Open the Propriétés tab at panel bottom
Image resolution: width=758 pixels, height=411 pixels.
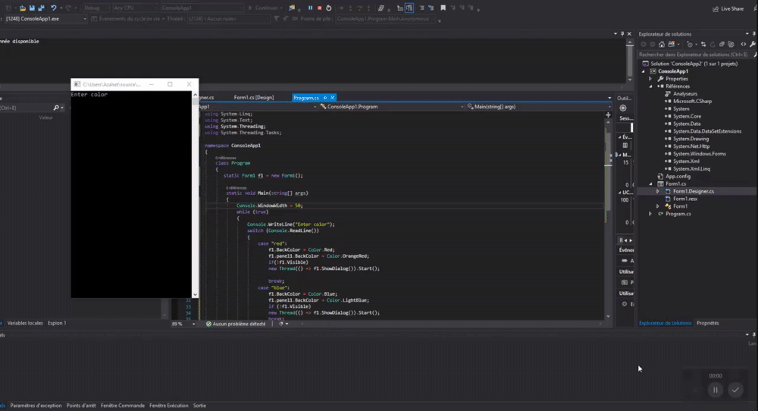707,323
